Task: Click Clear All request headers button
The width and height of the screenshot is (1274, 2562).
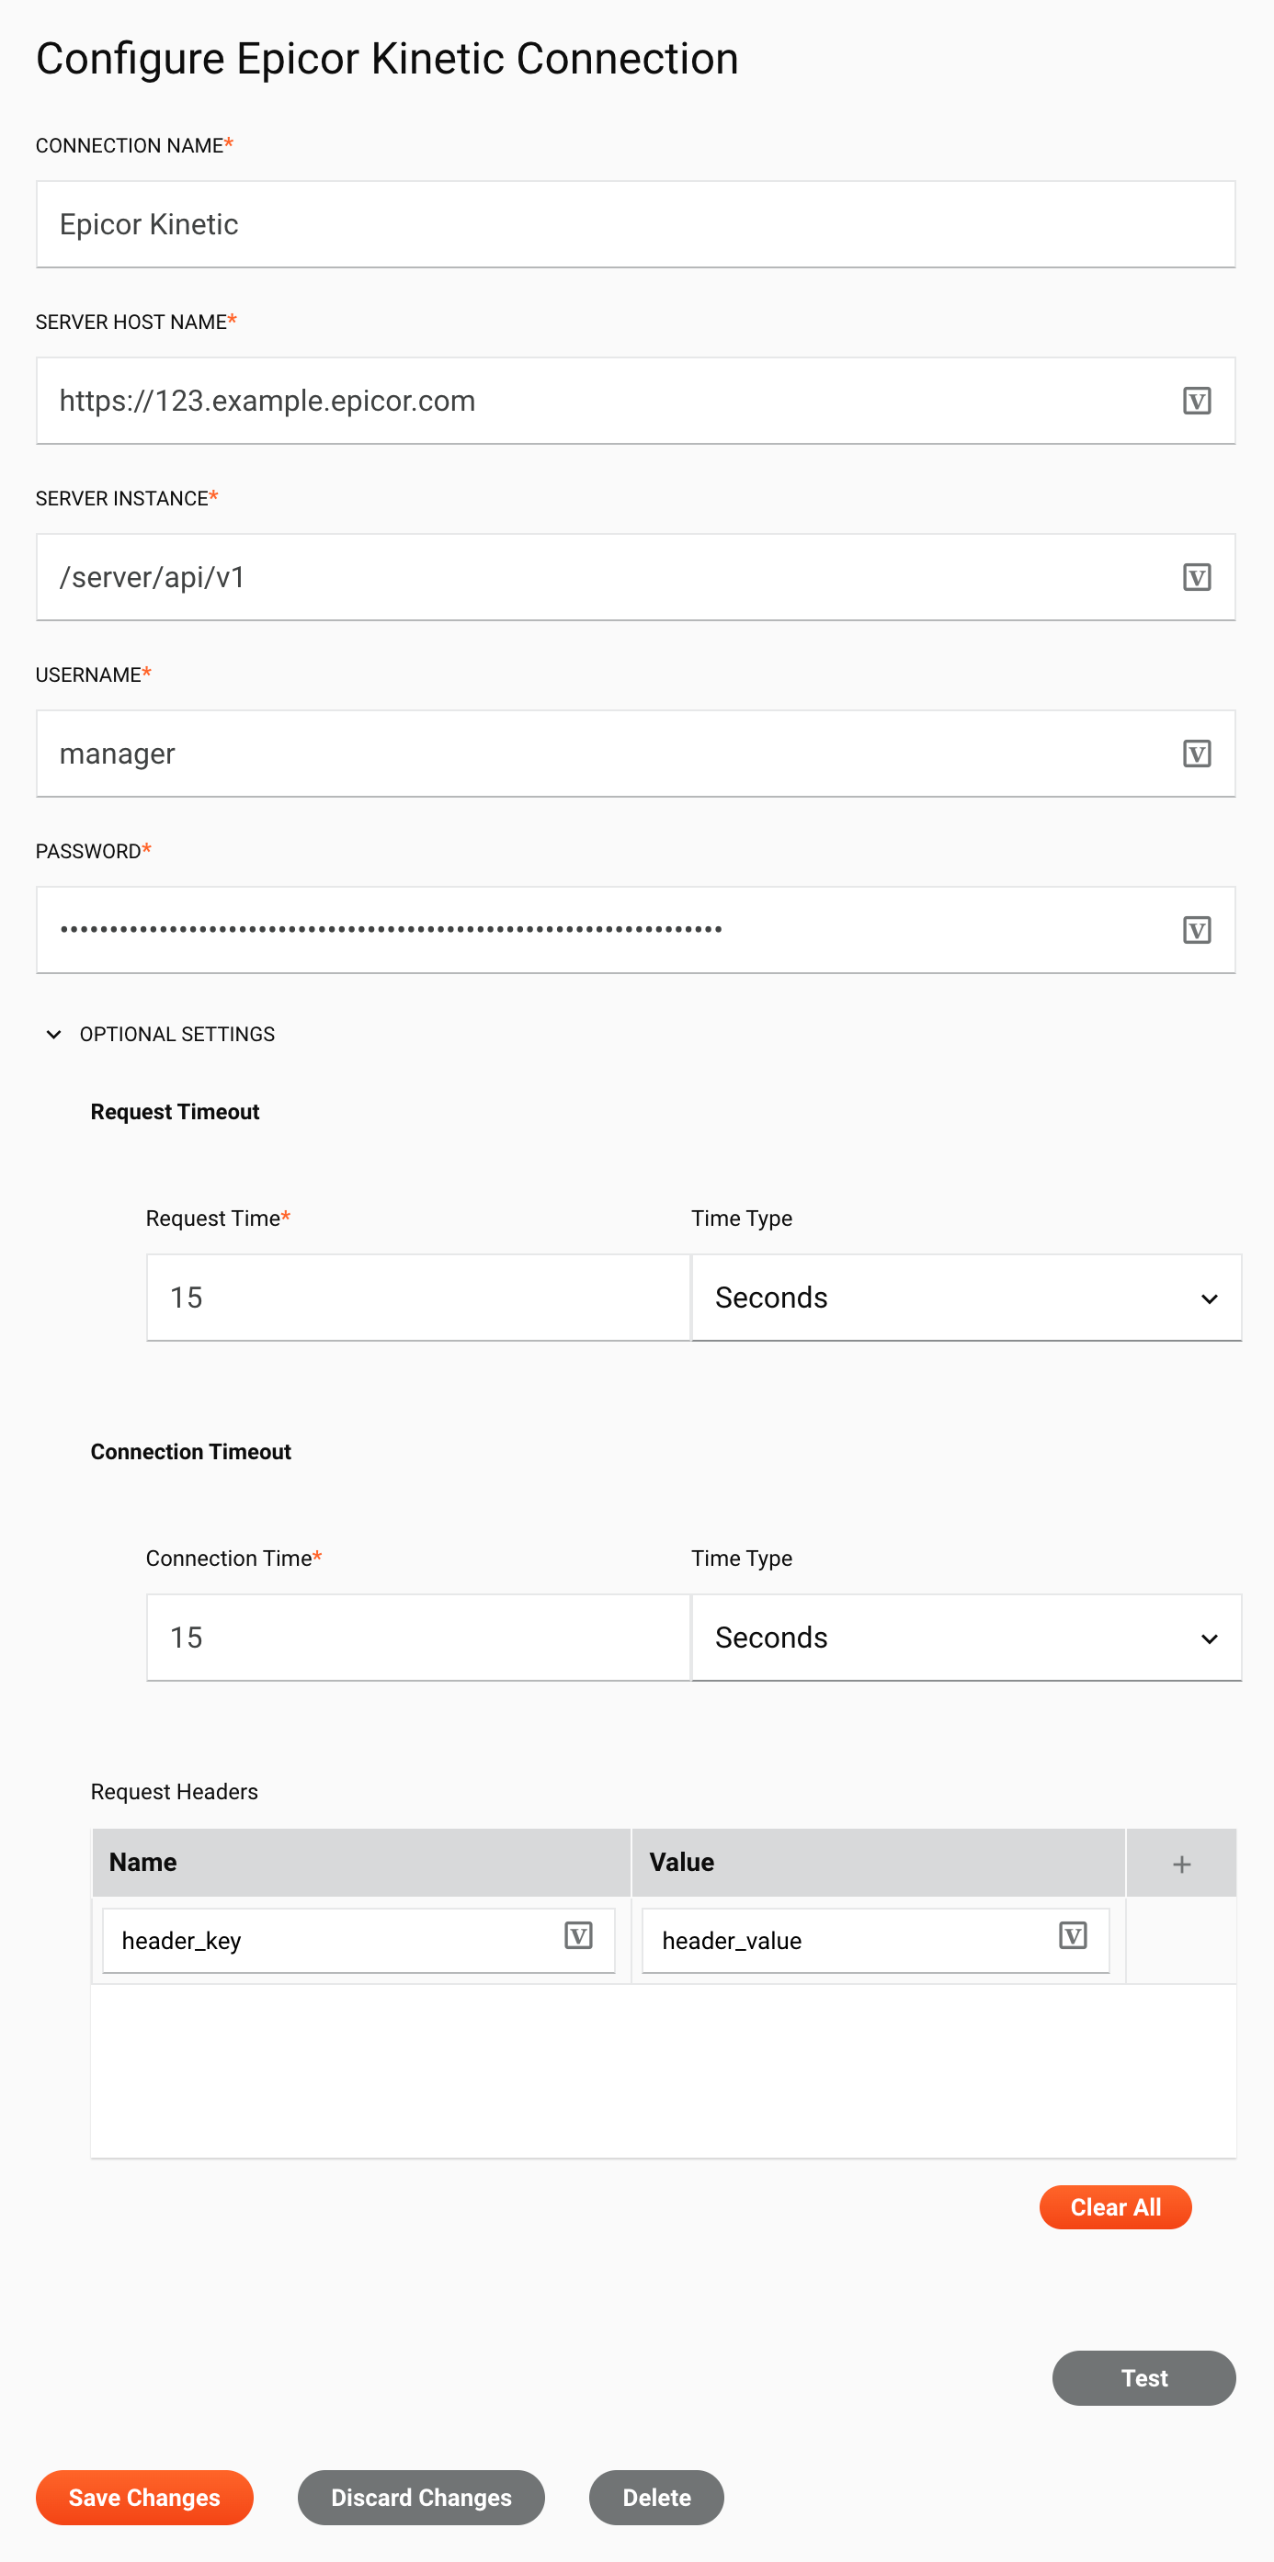Action: click(x=1115, y=2207)
